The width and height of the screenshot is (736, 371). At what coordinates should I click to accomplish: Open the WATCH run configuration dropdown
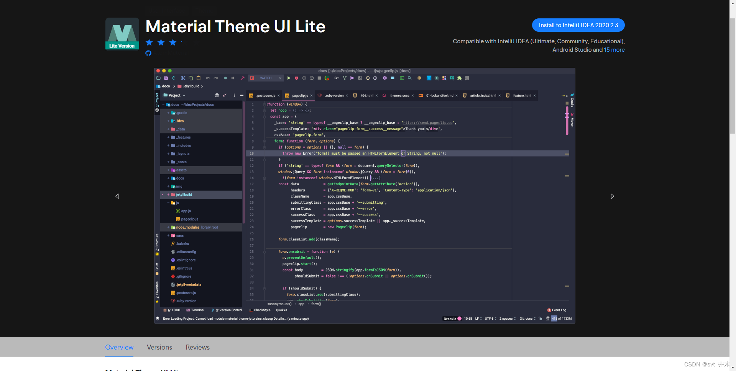coord(266,78)
